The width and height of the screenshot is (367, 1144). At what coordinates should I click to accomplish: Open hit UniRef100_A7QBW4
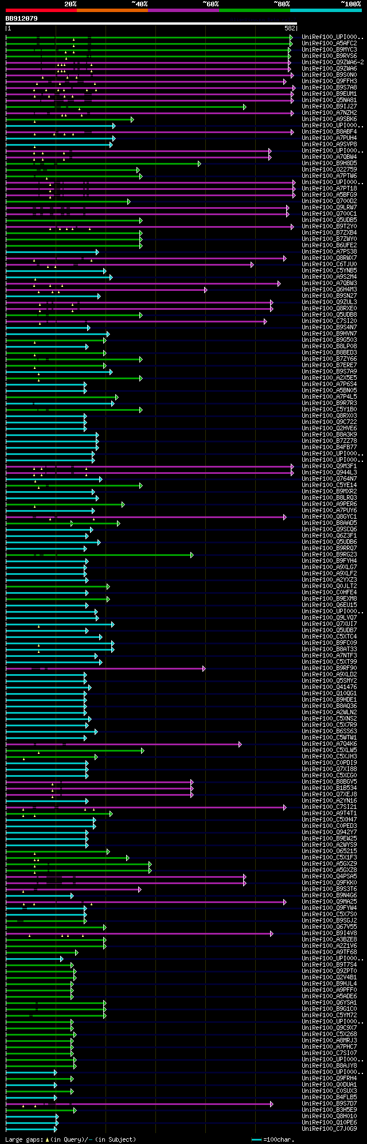point(329,157)
